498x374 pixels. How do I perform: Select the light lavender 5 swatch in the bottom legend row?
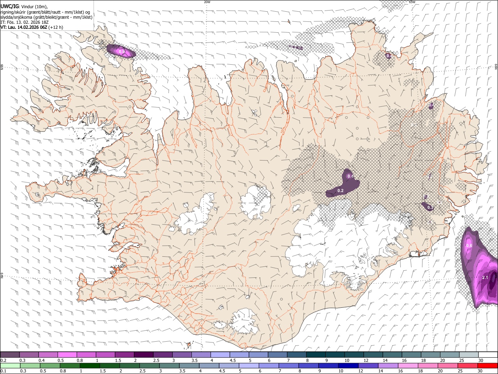pyautogui.click(x=249, y=365)
